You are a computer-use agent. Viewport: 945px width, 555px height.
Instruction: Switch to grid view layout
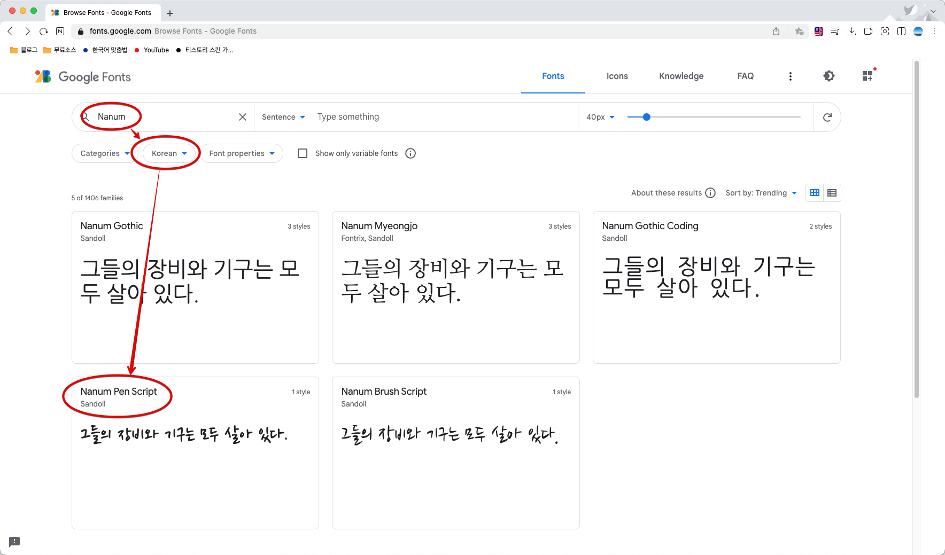tap(814, 193)
